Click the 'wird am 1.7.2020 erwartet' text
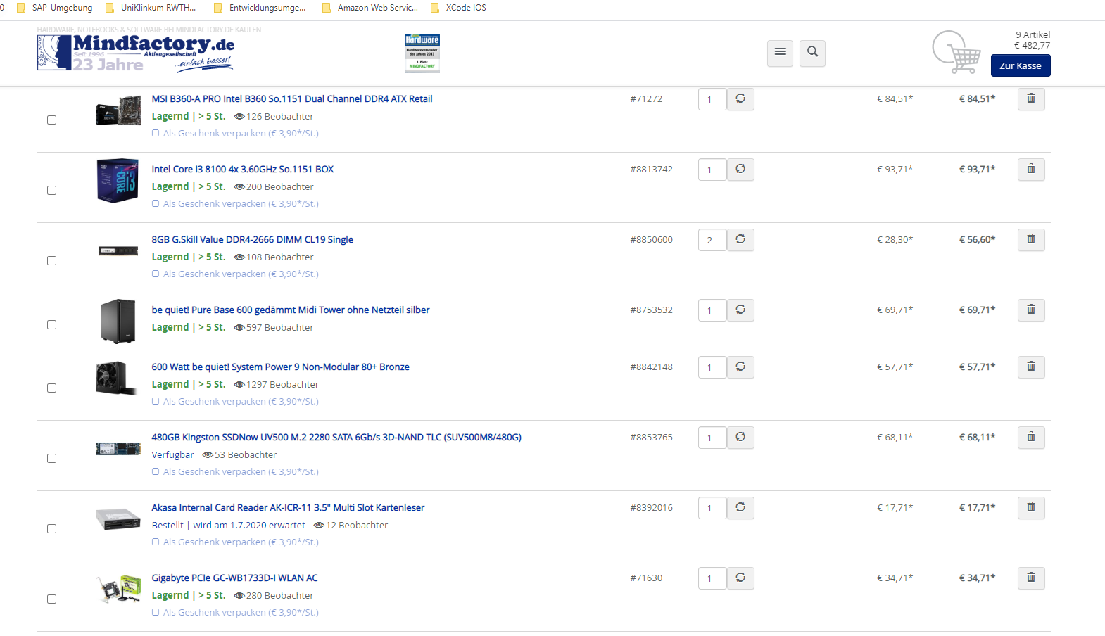 pyautogui.click(x=249, y=526)
